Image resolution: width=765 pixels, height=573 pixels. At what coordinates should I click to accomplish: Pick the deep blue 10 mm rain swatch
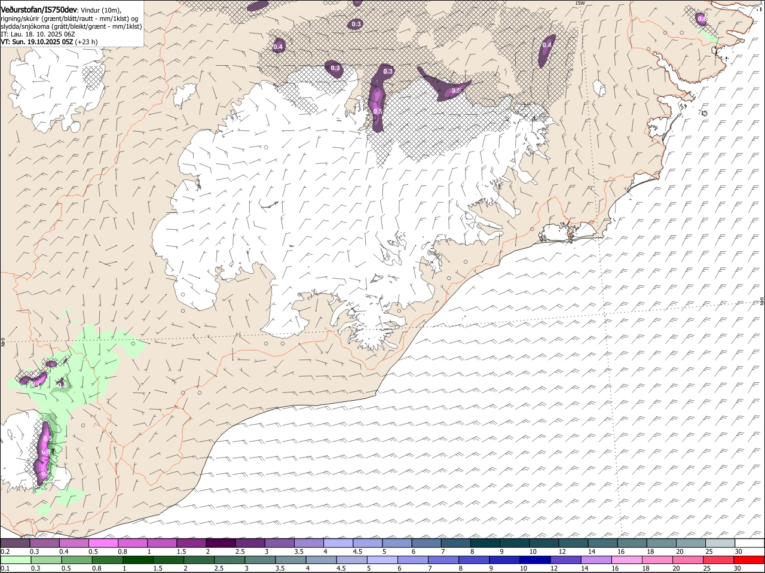coord(535,560)
